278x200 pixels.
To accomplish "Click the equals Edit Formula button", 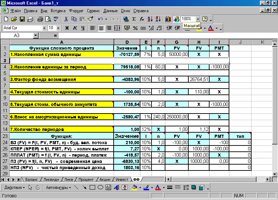I will coord(55,36).
